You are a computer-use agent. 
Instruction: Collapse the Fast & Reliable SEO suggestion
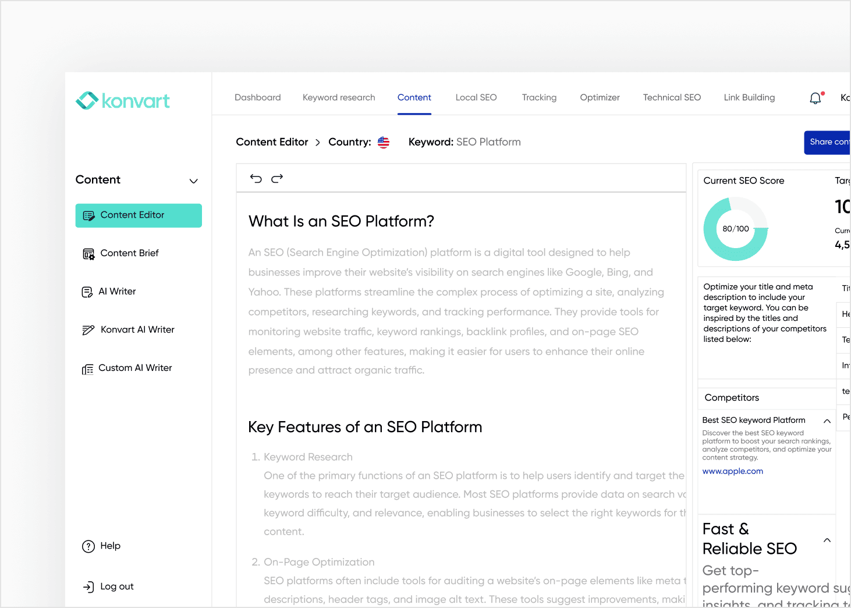click(x=827, y=540)
